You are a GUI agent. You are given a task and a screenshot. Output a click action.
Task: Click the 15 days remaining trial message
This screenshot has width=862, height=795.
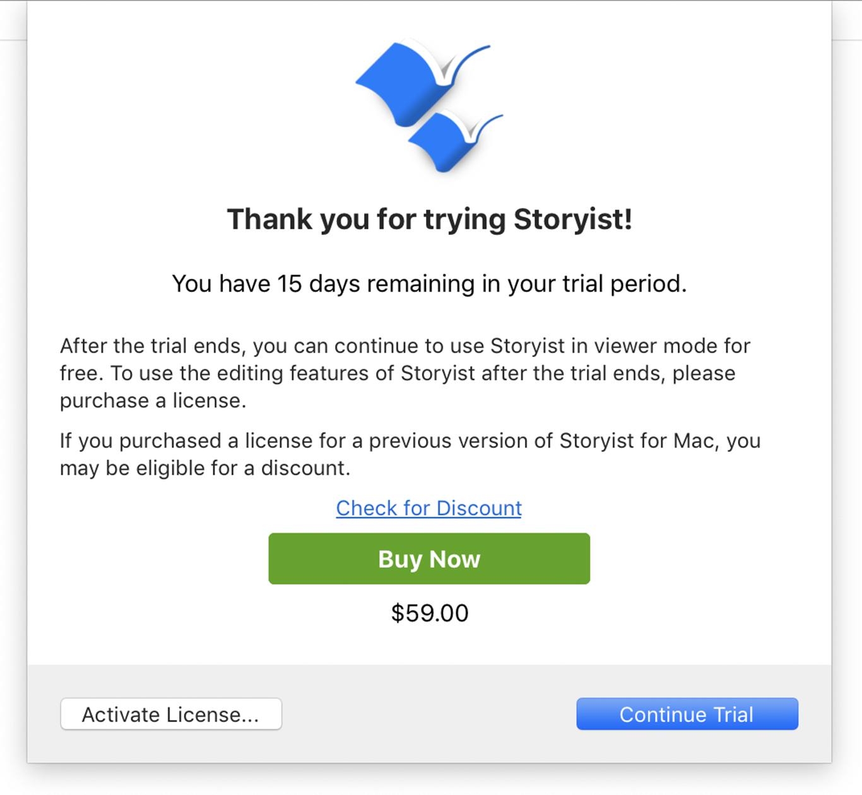(430, 285)
